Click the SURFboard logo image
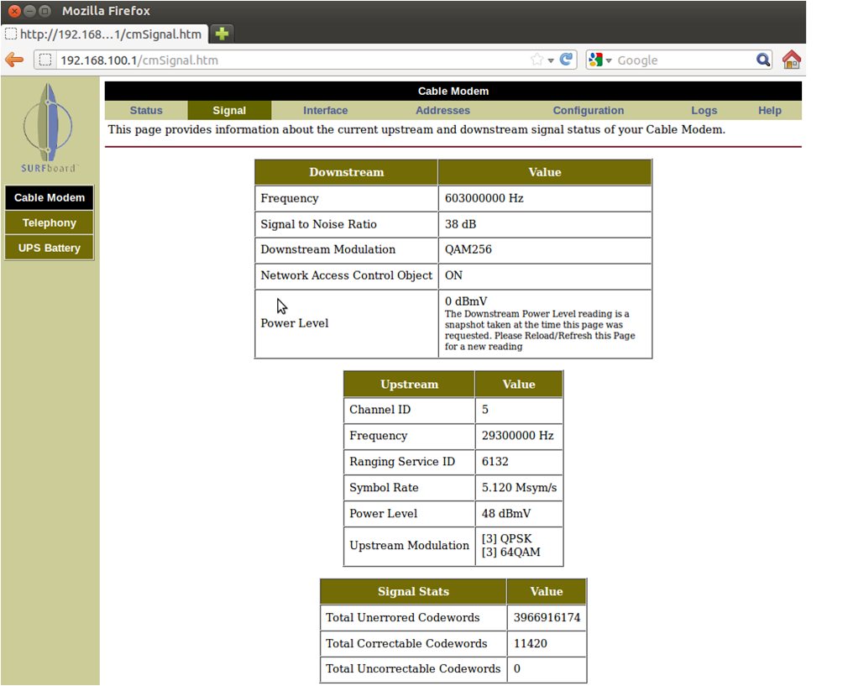 pyautogui.click(x=49, y=128)
